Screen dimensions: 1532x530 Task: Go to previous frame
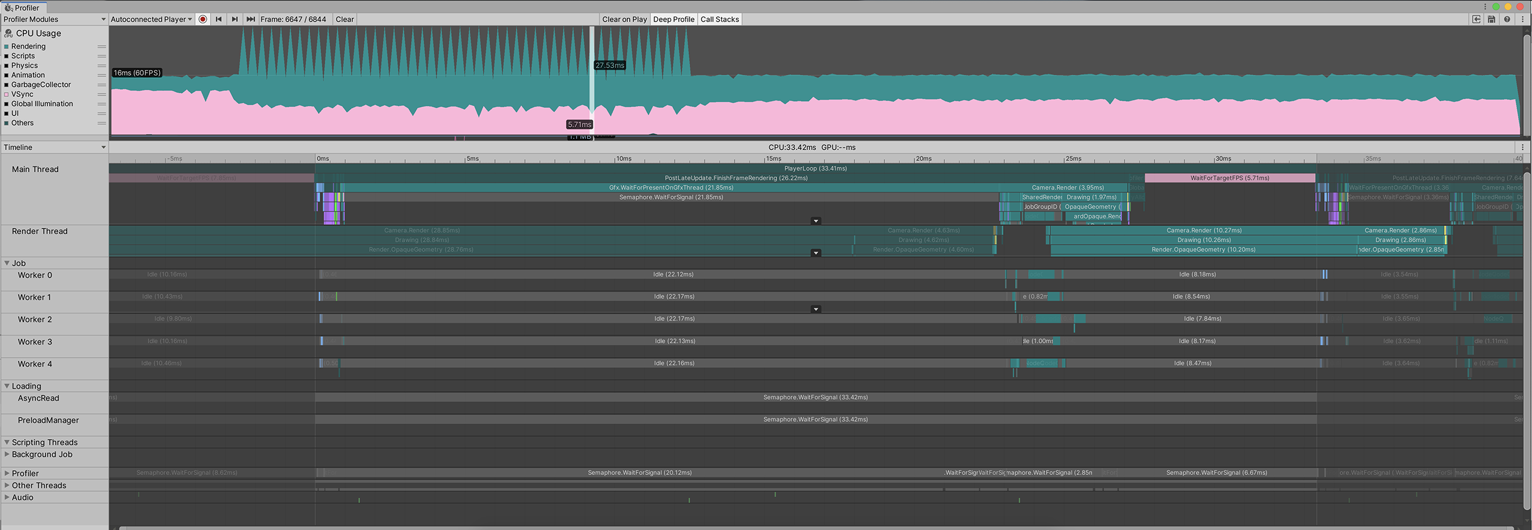(219, 19)
